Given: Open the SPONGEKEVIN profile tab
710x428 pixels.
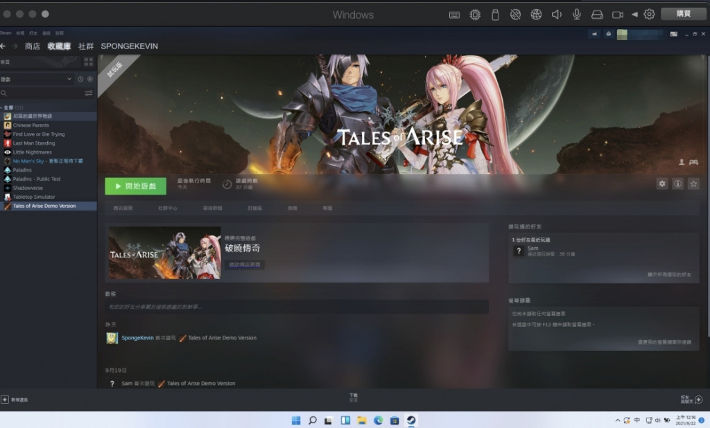Looking at the screenshot, I should pos(129,46).
